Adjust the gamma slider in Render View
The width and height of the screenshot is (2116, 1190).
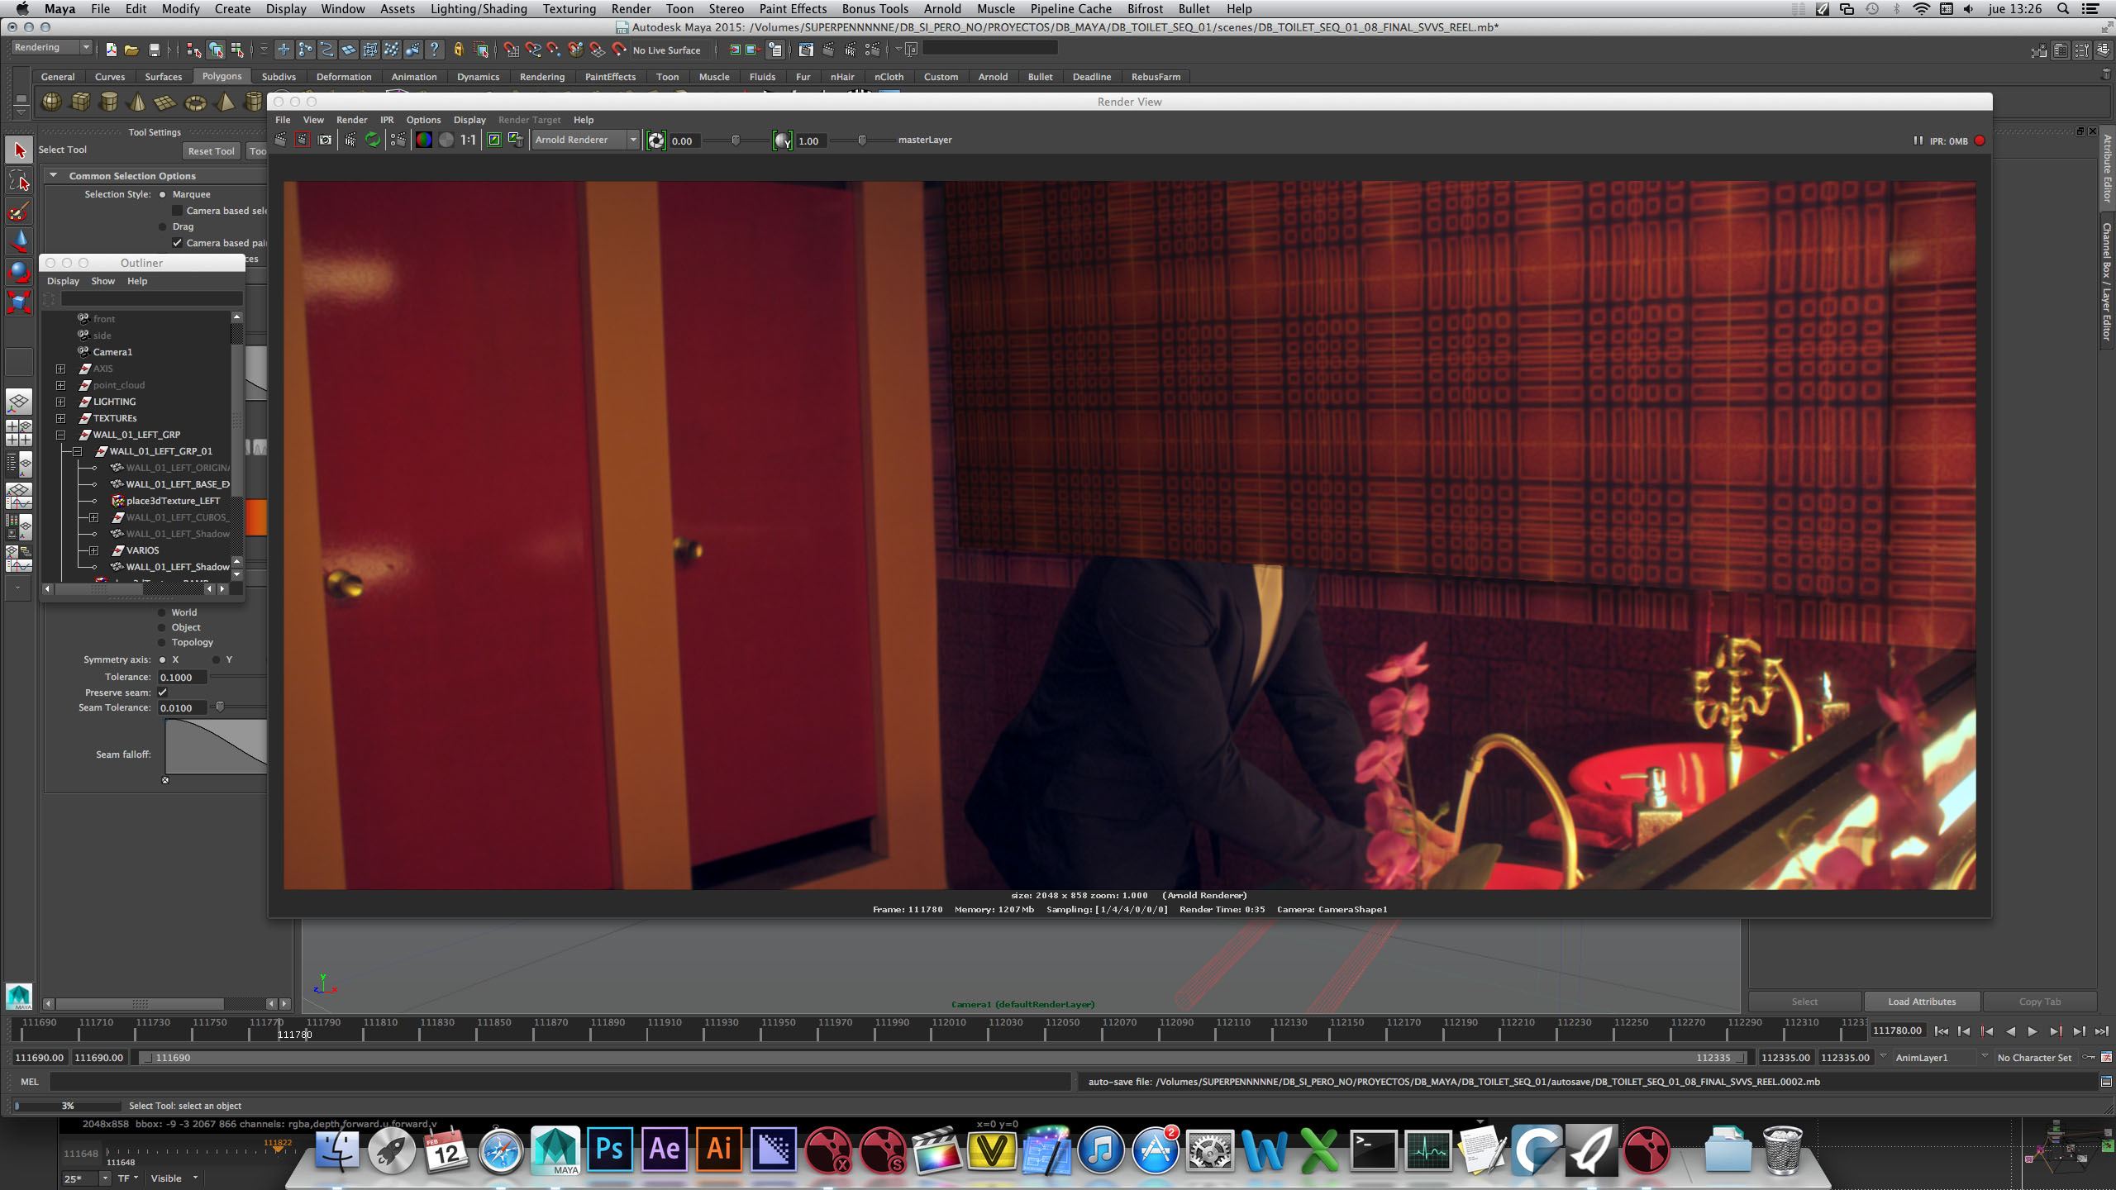pos(862,140)
